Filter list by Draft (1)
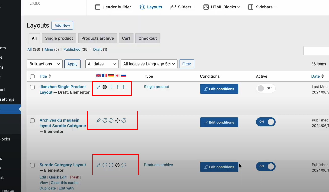Image resolution: width=329 pixels, height=192 pixels. 100,49
